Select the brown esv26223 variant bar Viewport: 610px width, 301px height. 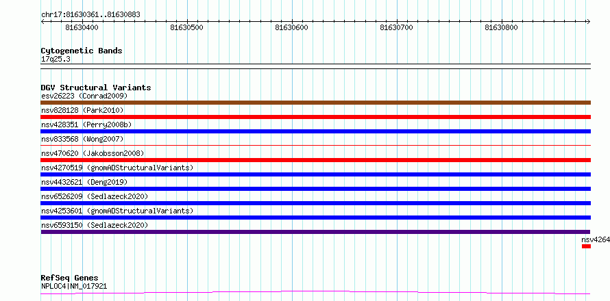pyautogui.click(x=316, y=103)
